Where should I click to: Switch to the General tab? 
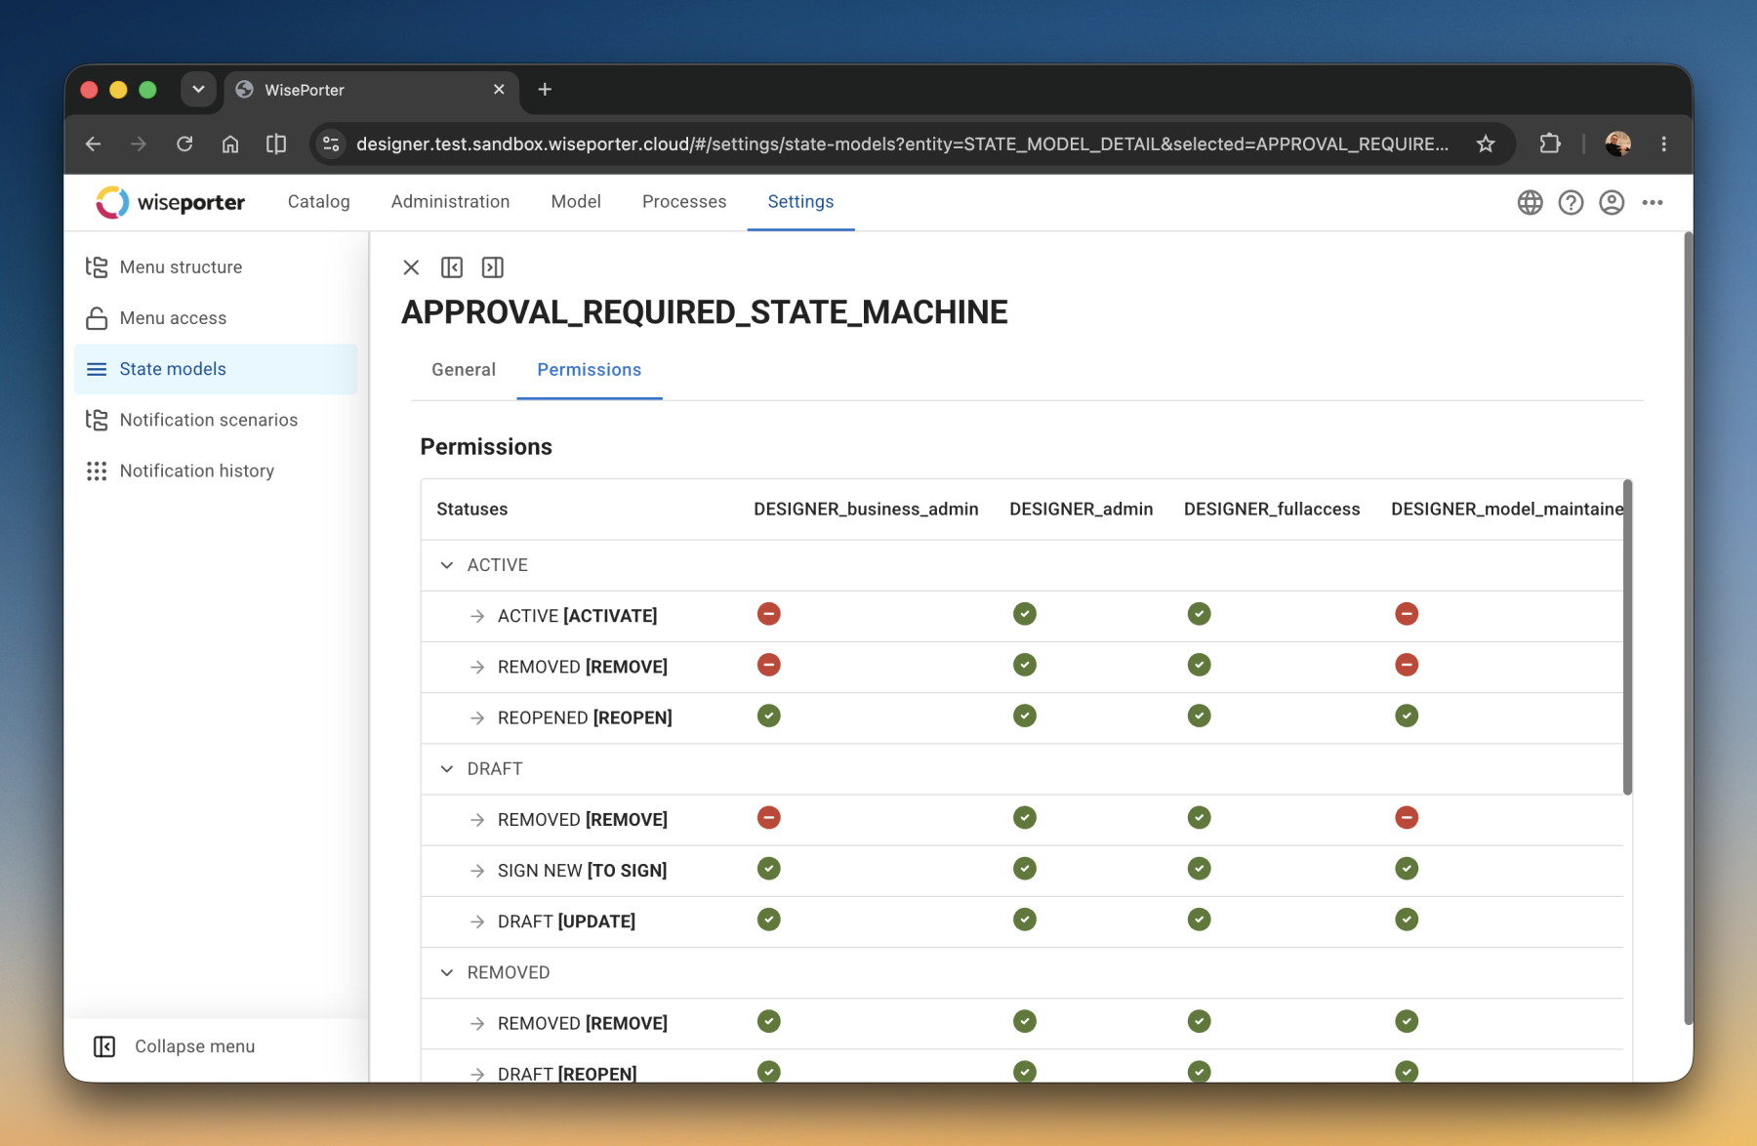pyautogui.click(x=464, y=370)
